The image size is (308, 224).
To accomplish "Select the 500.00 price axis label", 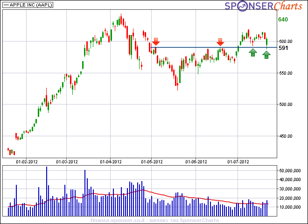I will click(x=286, y=105).
